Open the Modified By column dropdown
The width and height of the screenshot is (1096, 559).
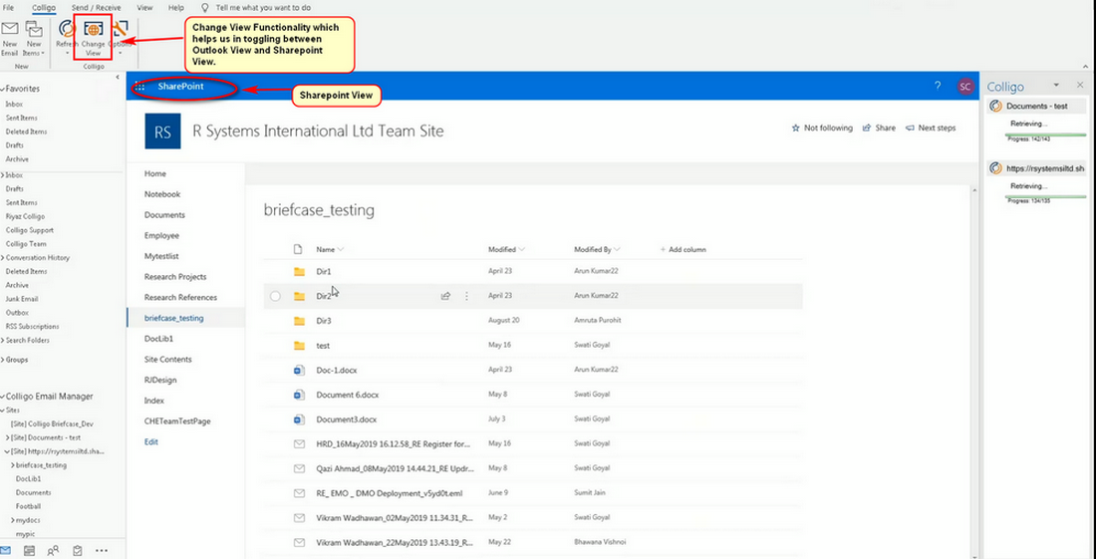pyautogui.click(x=617, y=249)
